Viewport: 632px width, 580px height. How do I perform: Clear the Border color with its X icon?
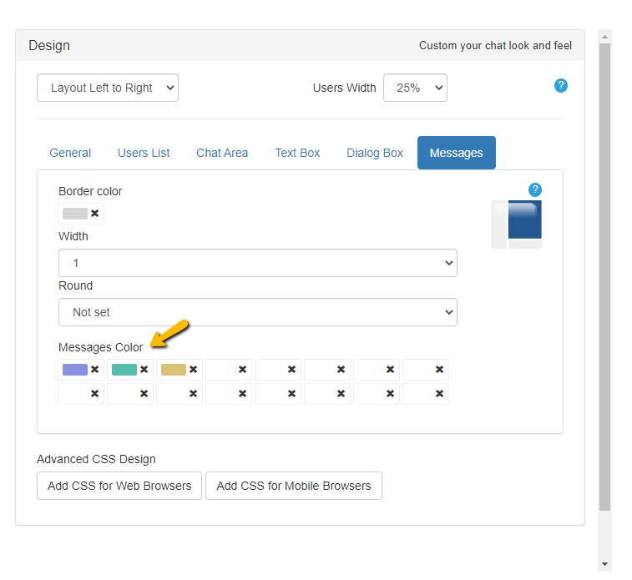95,214
